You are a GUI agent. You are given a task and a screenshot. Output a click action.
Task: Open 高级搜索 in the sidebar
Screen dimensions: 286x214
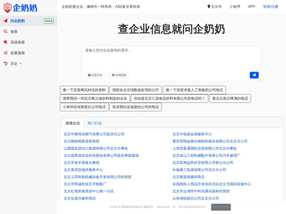29,42
